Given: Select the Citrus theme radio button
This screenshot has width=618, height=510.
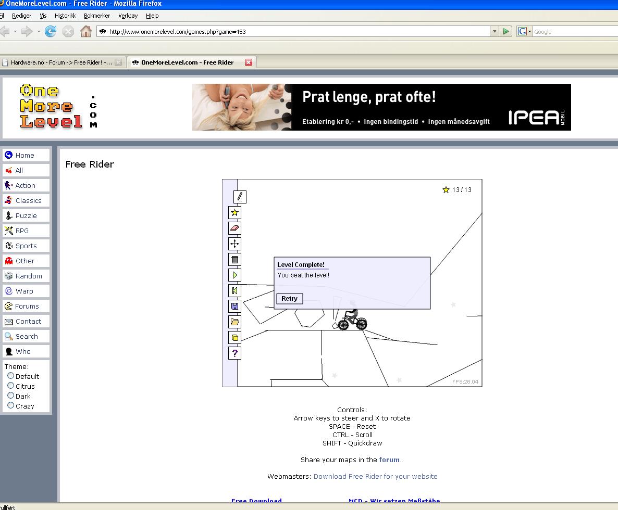Looking at the screenshot, I should 10,386.
